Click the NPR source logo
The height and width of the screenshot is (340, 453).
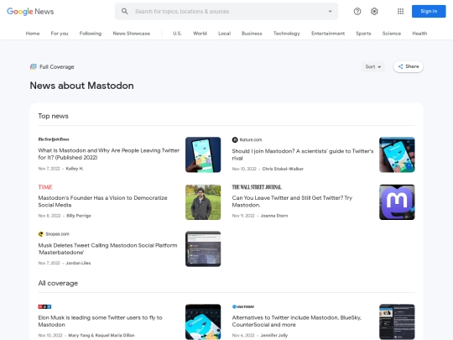[44, 306]
